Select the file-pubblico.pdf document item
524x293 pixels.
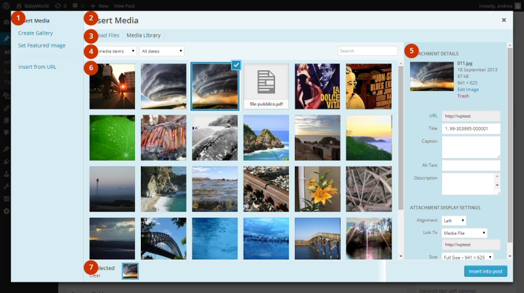point(266,87)
